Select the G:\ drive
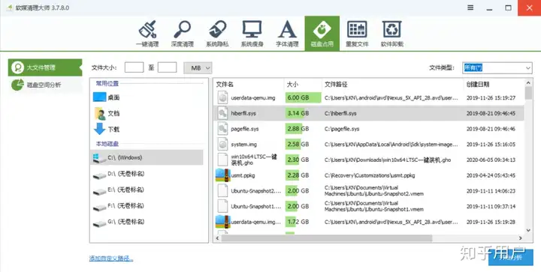This screenshot has height=272, width=541. pyautogui.click(x=147, y=222)
